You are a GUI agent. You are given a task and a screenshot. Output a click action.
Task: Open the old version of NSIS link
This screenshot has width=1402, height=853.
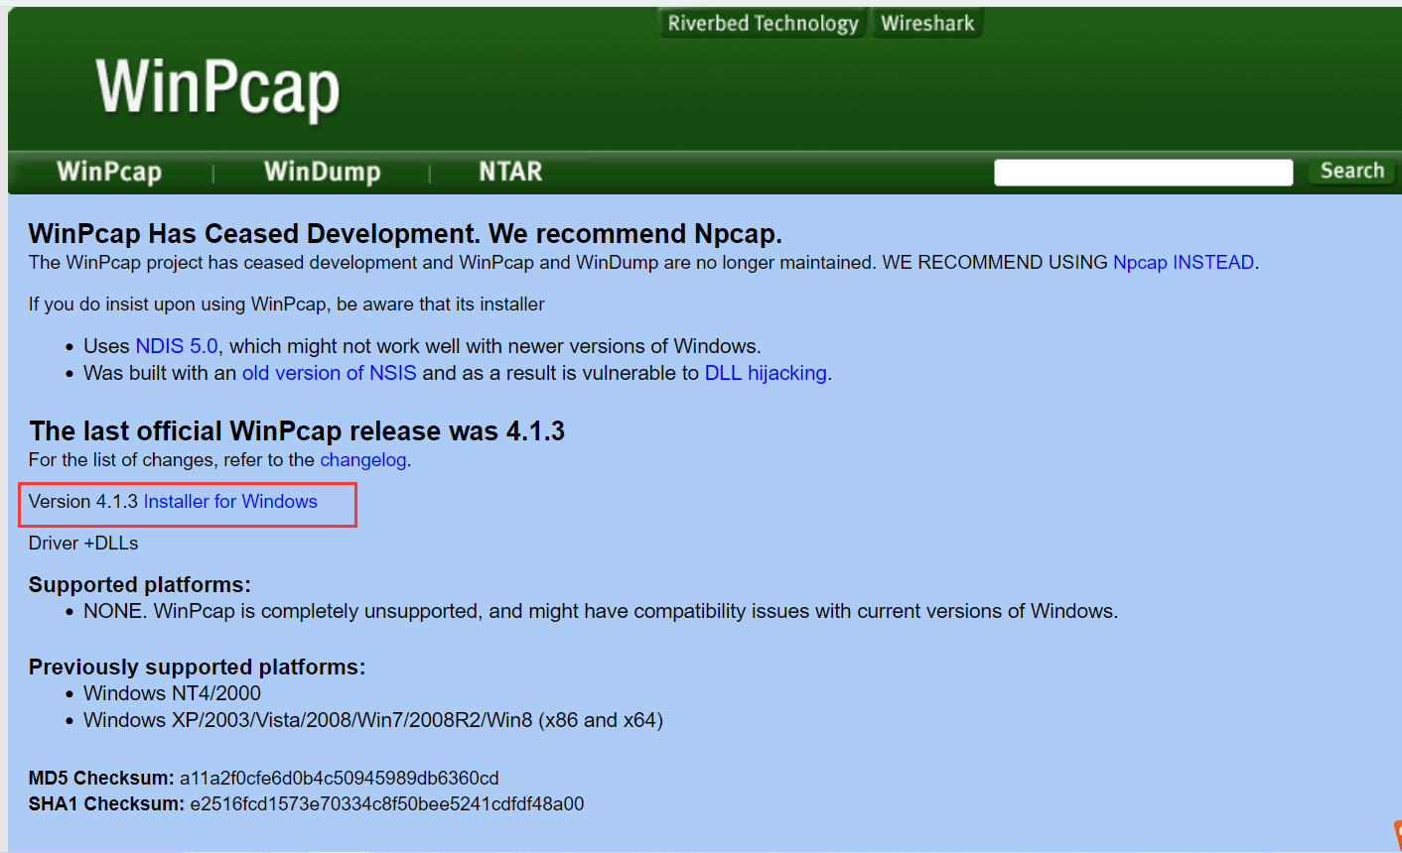330,373
